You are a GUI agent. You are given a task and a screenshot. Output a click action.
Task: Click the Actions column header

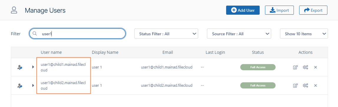coord(305,52)
